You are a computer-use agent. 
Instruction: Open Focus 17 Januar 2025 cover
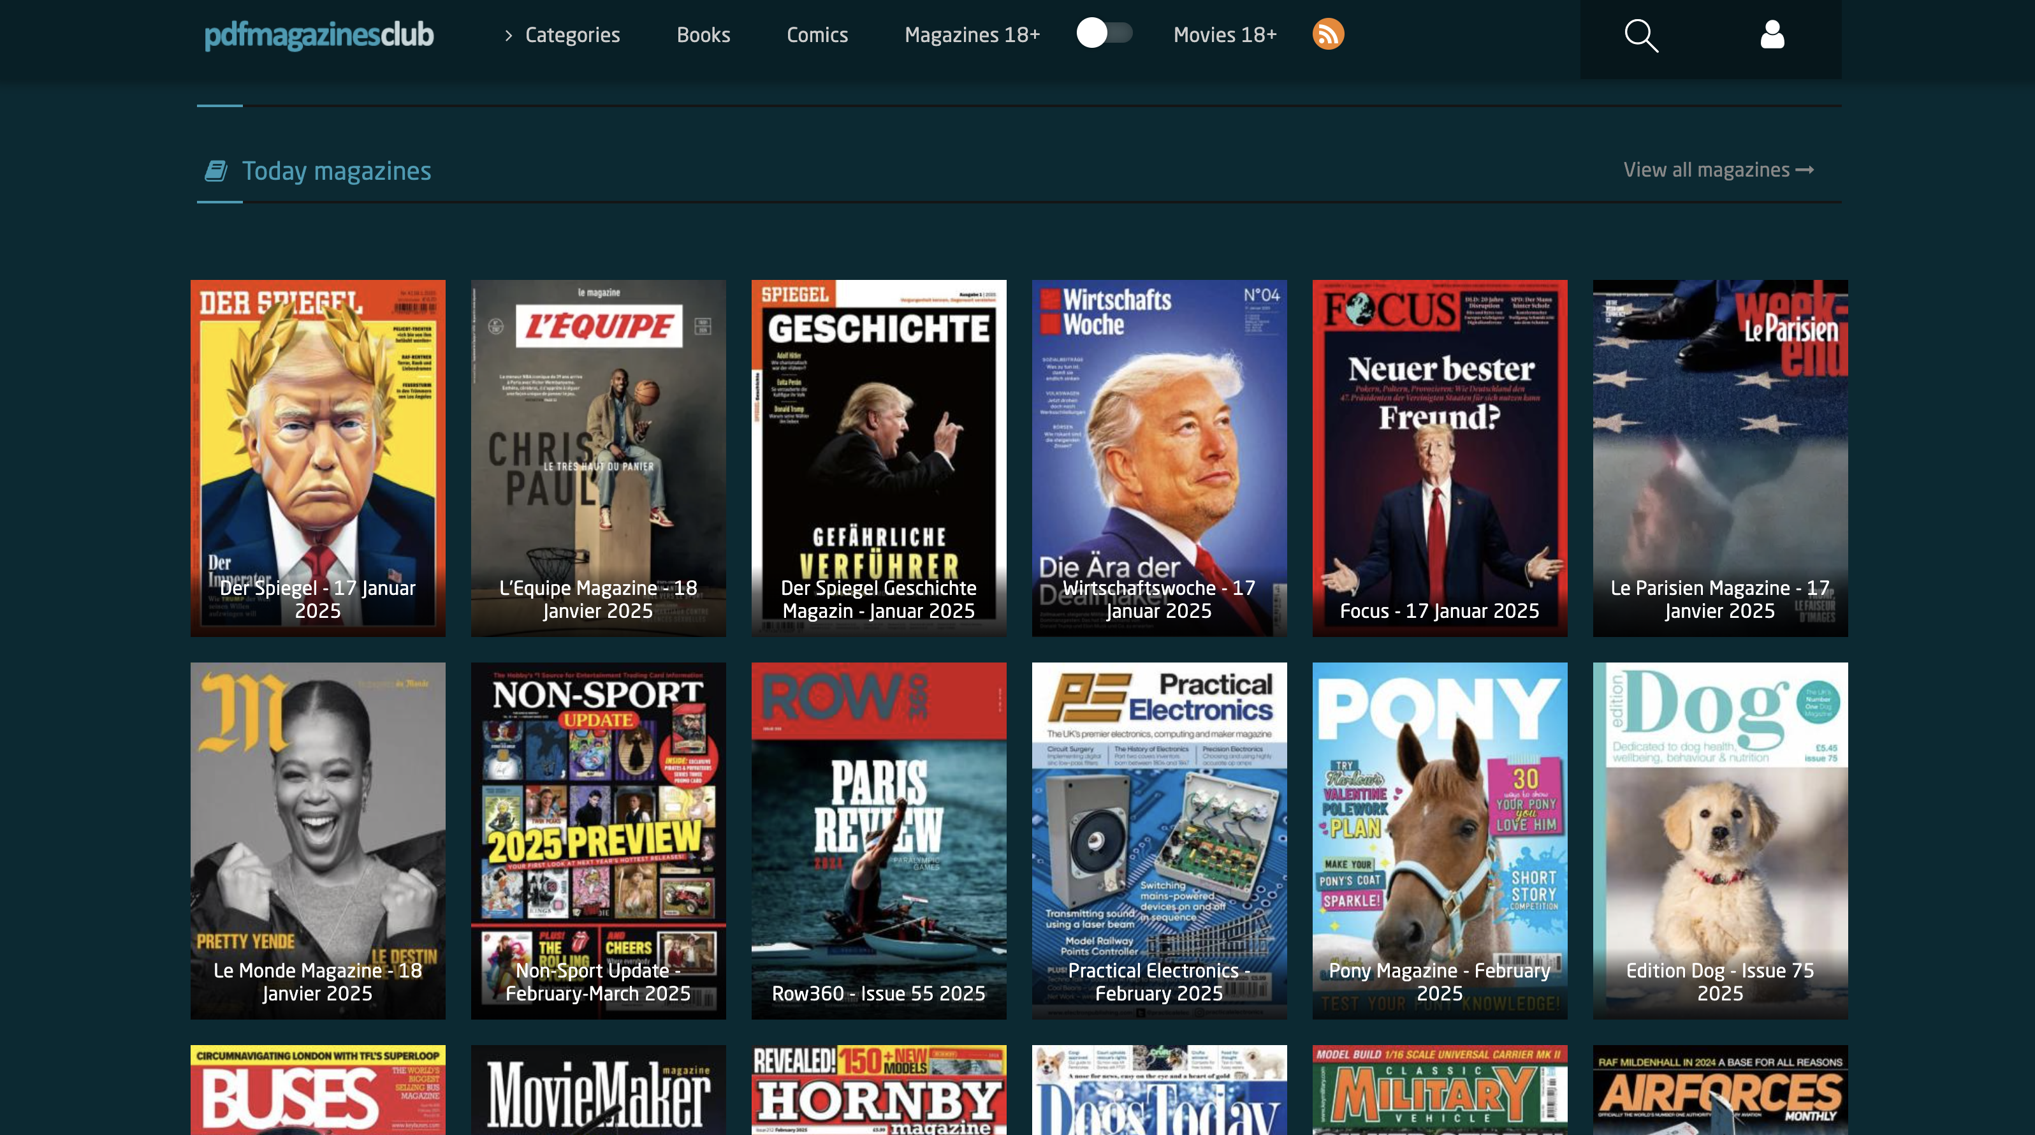point(1440,458)
